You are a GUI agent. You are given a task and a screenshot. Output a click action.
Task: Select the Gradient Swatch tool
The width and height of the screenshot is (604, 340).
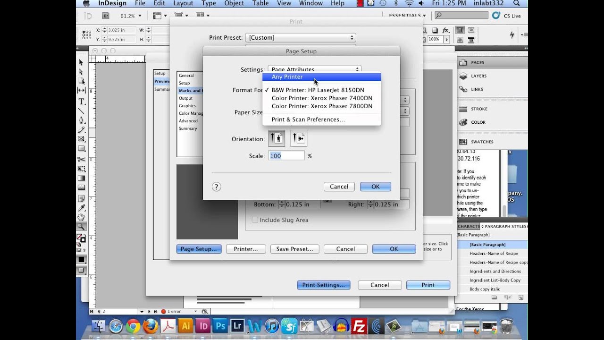click(81, 178)
